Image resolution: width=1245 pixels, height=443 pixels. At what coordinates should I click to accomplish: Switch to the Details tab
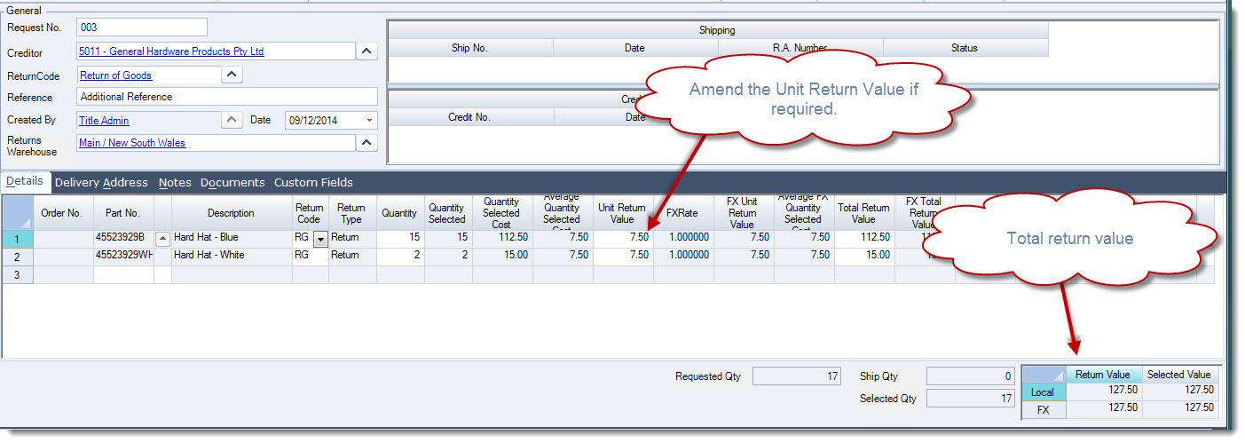25,181
